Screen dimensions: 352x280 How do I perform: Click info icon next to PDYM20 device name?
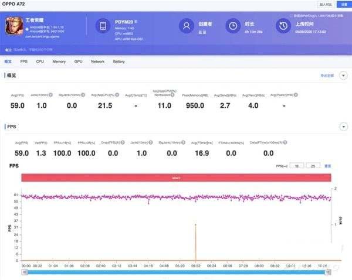[x=135, y=21]
